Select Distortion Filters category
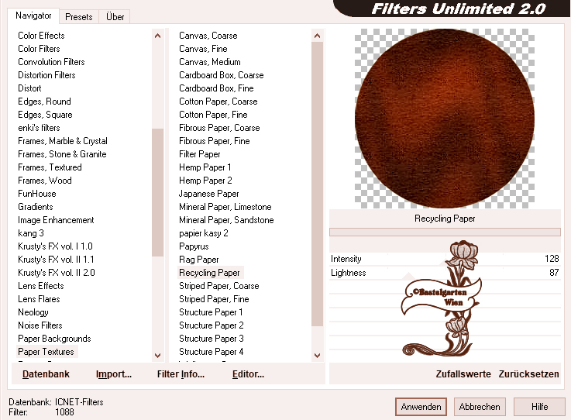The height and width of the screenshot is (420, 571). point(46,75)
